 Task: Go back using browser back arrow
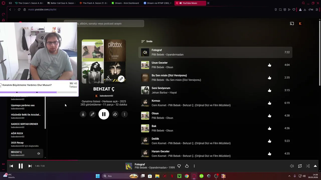10,9
